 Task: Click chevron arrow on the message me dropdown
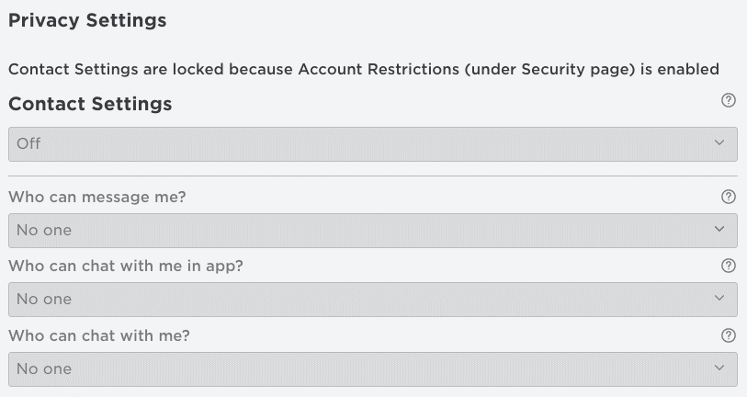(719, 230)
